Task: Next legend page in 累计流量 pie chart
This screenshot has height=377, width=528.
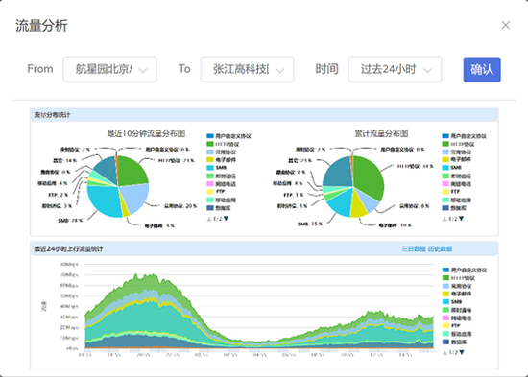Action: pos(462,219)
